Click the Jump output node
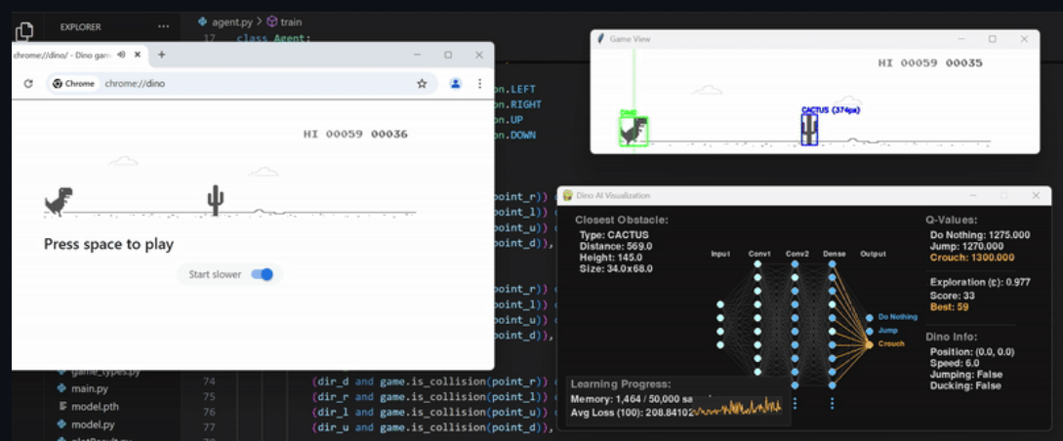The height and width of the screenshot is (441, 1063). pyautogui.click(x=869, y=331)
